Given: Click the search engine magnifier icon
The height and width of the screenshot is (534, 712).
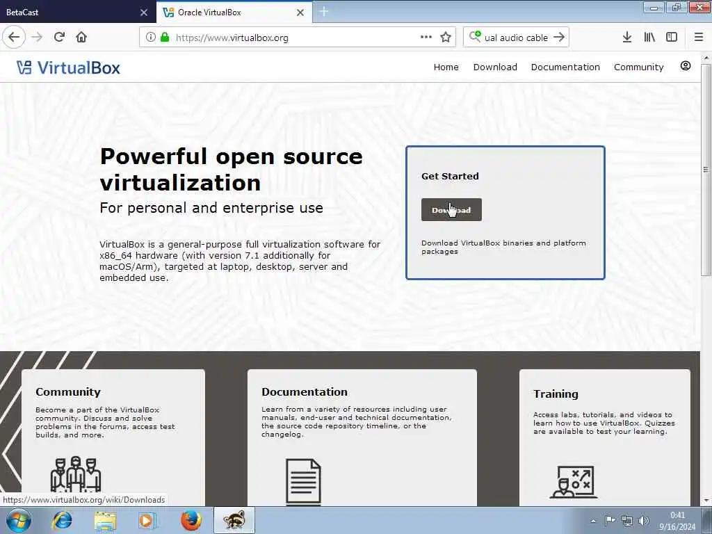Looking at the screenshot, I should pos(475,36).
